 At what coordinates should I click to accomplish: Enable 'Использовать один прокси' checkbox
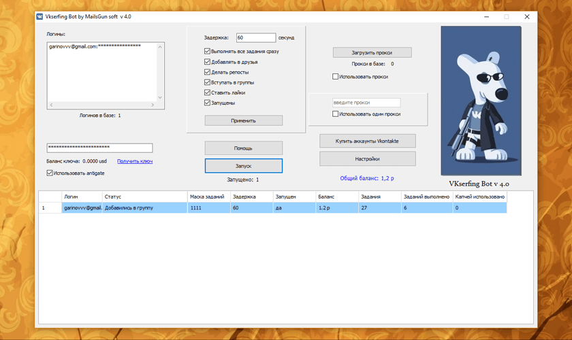point(335,114)
